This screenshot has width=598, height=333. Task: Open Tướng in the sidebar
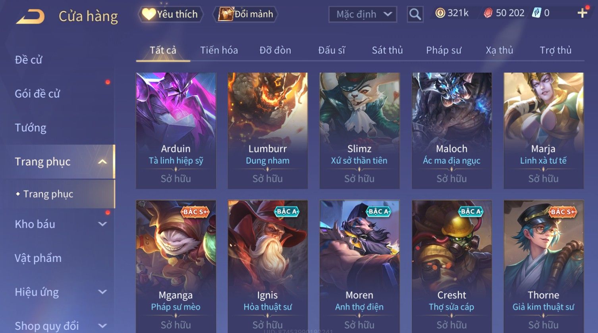click(31, 128)
